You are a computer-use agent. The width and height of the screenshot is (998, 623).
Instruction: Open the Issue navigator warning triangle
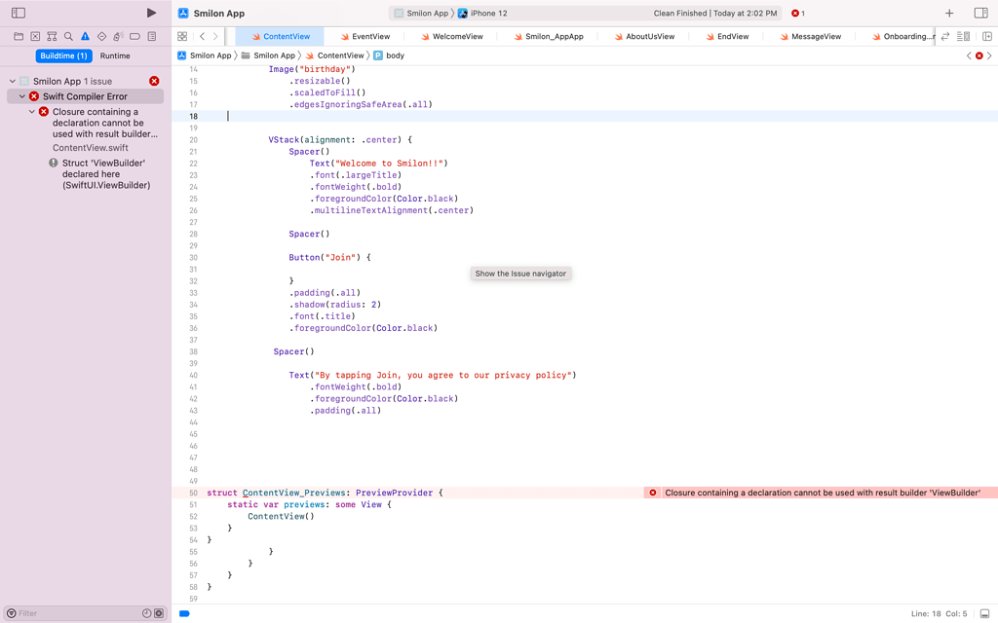click(x=85, y=36)
